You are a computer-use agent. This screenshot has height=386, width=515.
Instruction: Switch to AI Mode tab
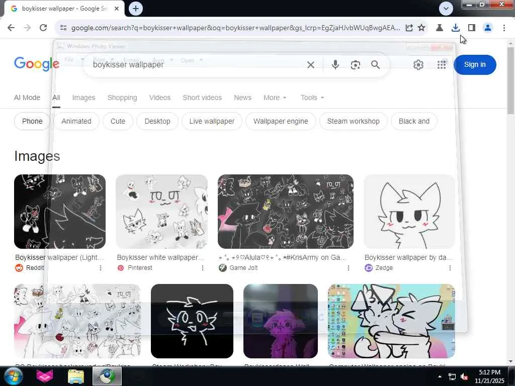(27, 98)
